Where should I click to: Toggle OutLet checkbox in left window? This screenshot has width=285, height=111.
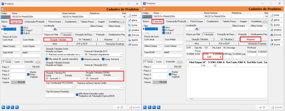(22, 33)
